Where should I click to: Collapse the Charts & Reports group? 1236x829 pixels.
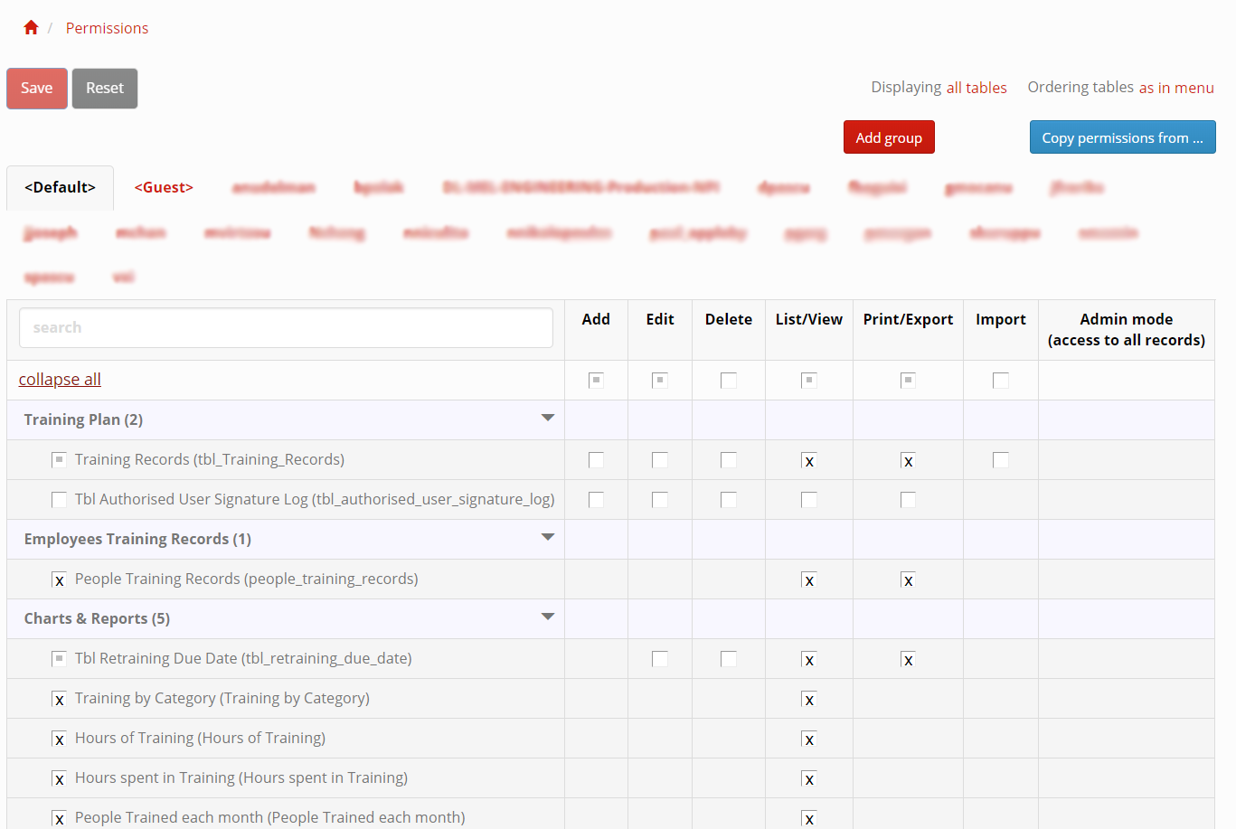[548, 616]
